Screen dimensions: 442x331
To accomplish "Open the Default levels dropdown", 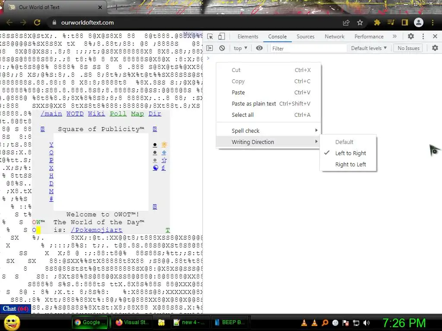I will (369, 48).
